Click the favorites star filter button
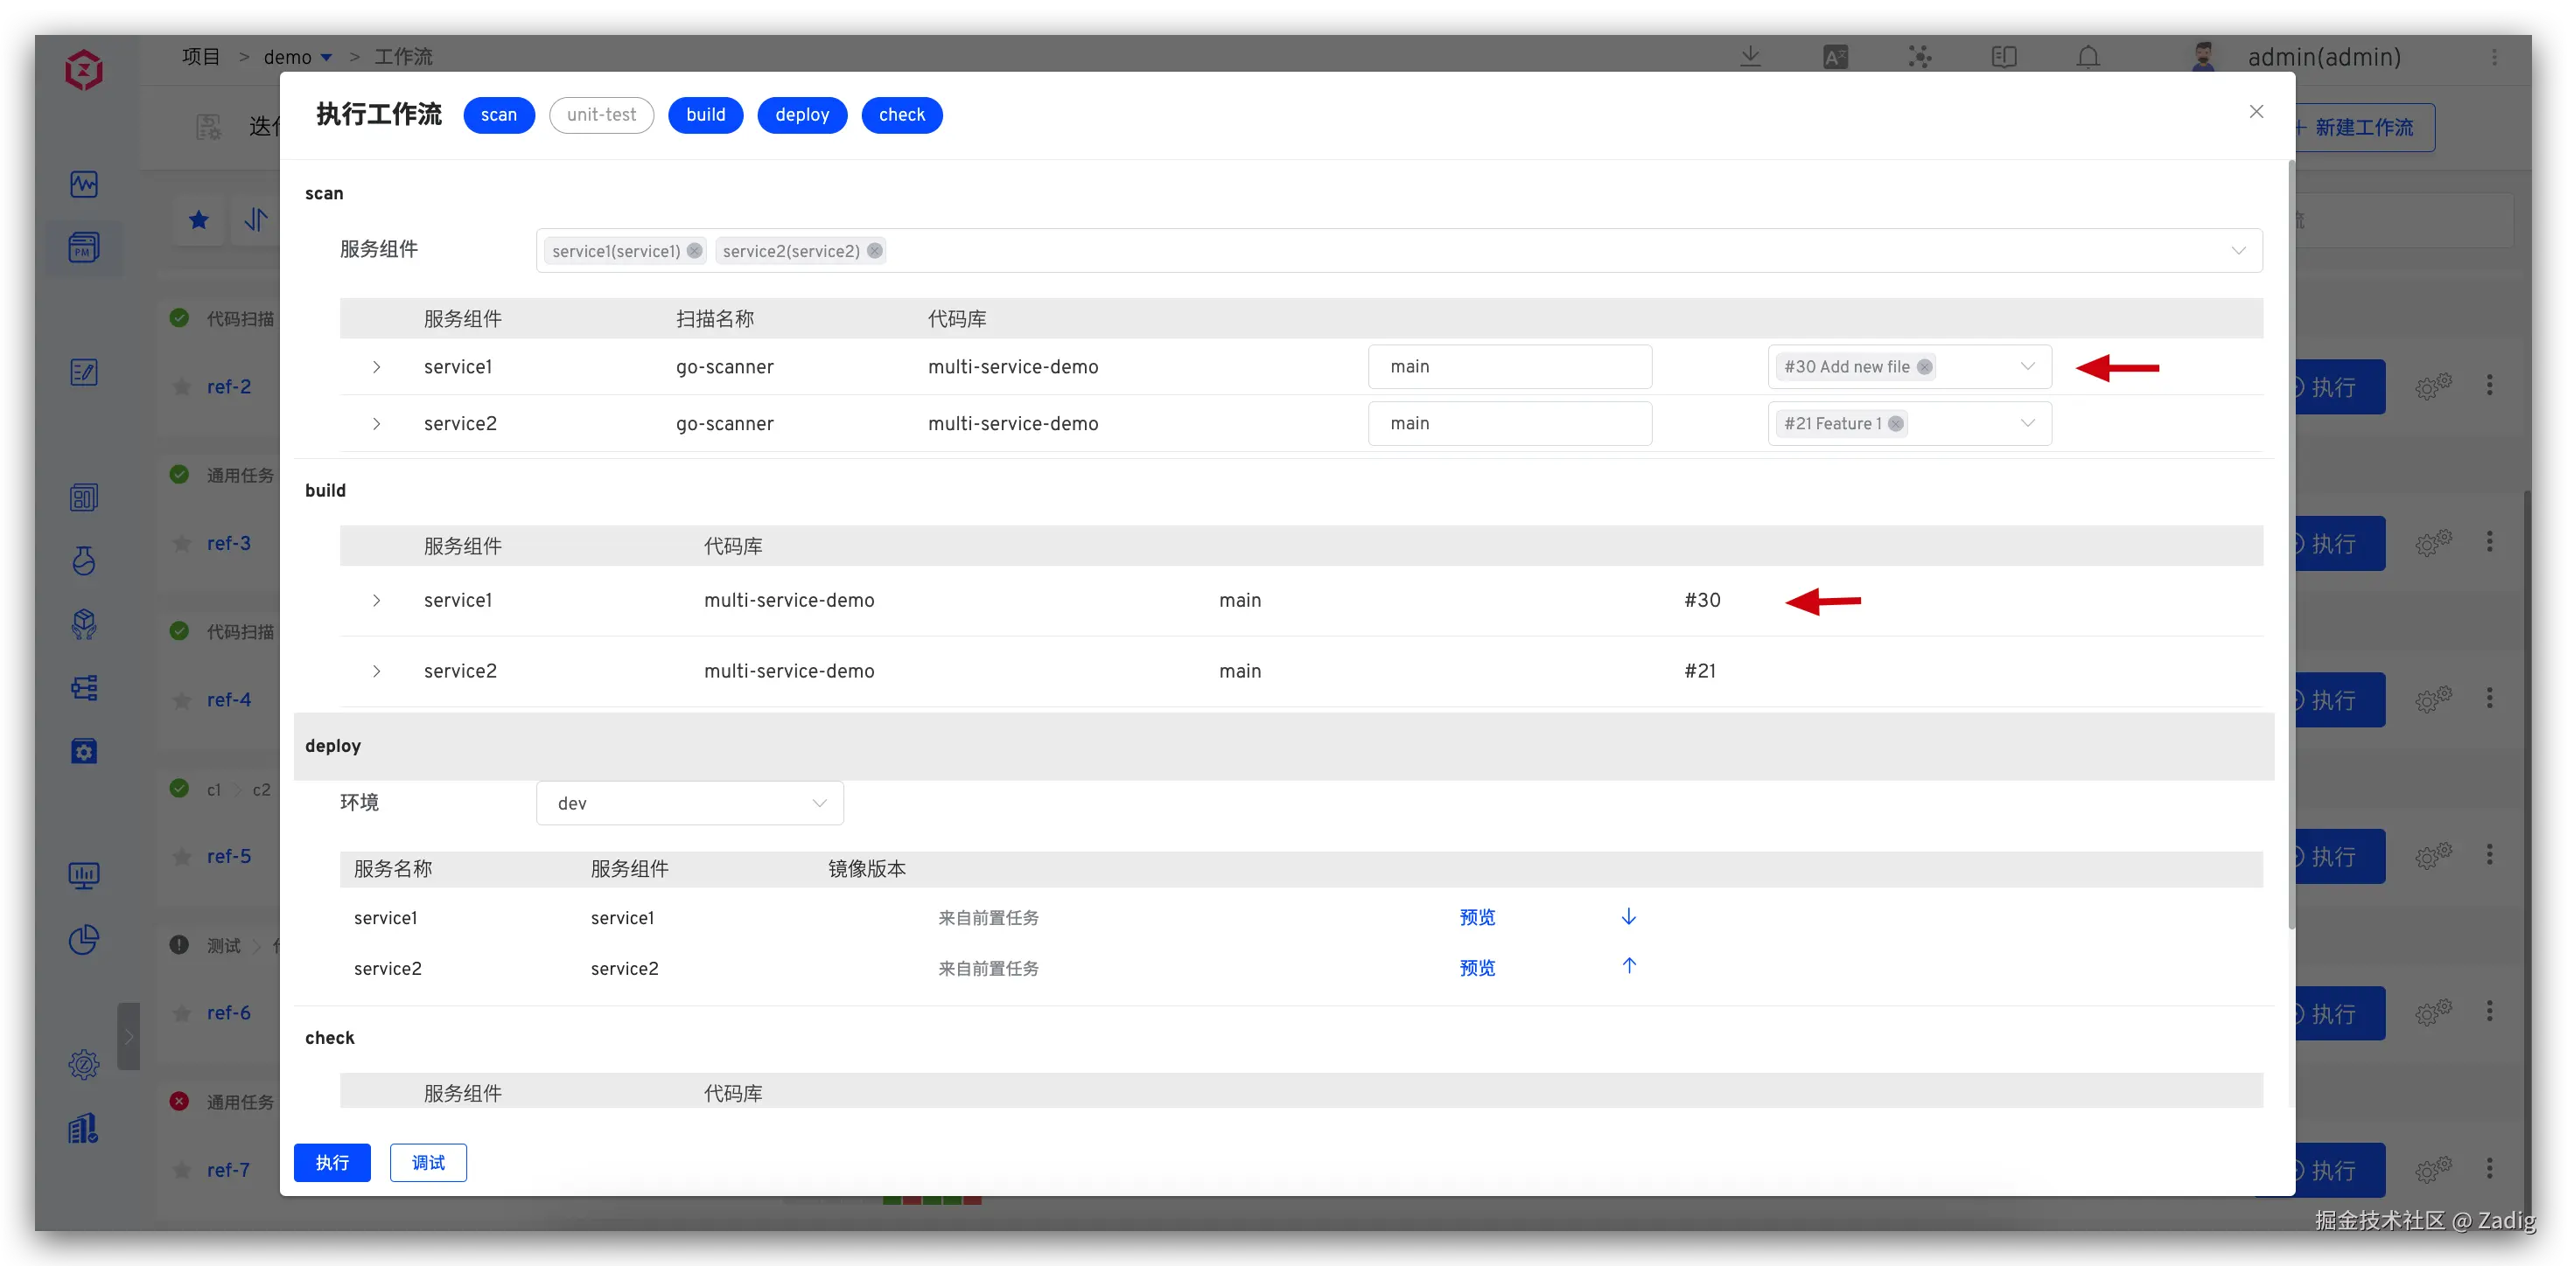Screen dimensions: 2567x1266 (x=199, y=220)
